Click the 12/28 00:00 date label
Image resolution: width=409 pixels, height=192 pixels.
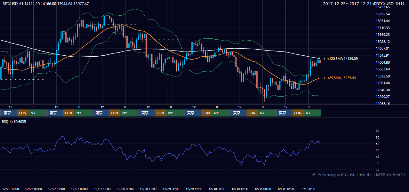[x=125, y=189]
